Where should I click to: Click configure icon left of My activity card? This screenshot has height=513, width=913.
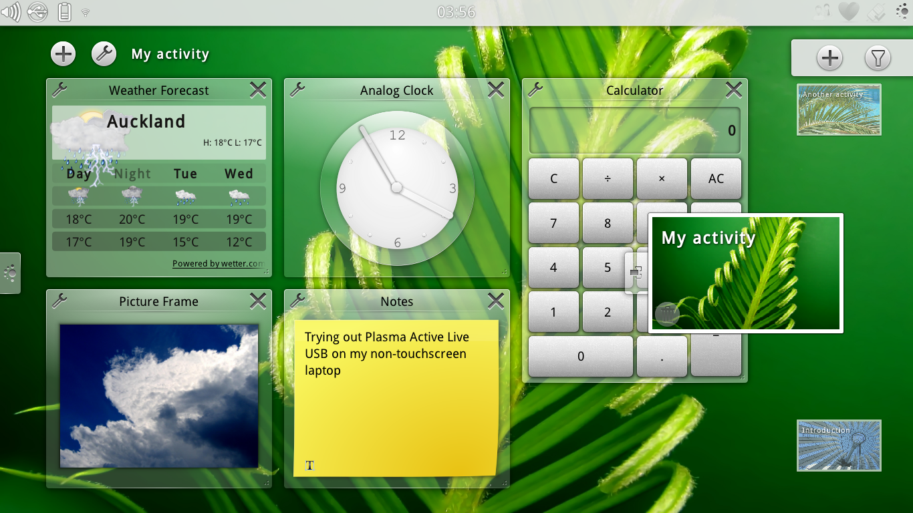click(636, 273)
